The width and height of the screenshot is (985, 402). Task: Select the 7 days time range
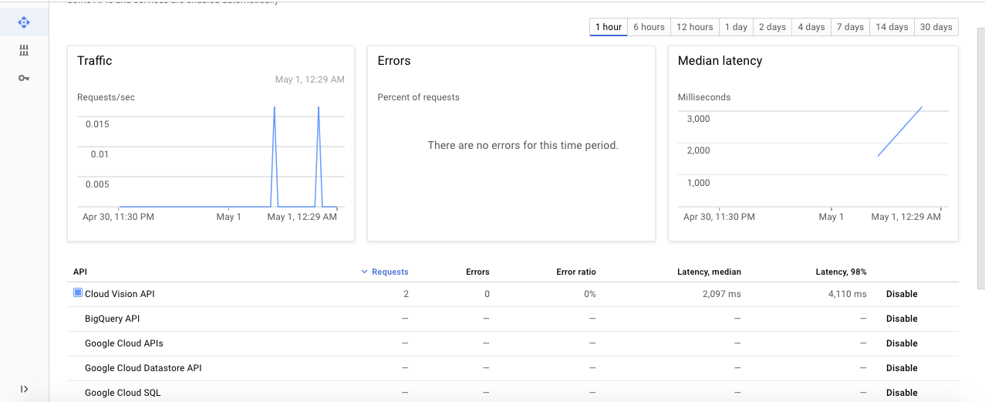tap(850, 27)
